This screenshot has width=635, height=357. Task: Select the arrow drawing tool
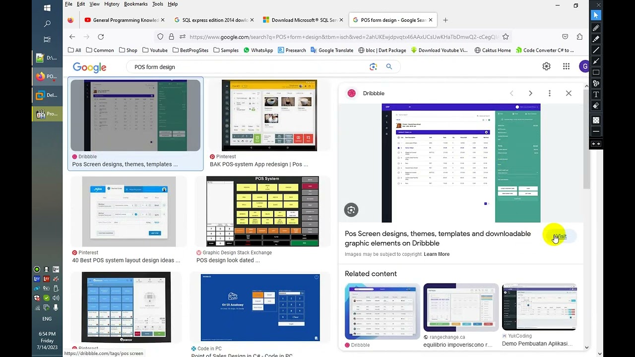pyautogui.click(x=596, y=61)
